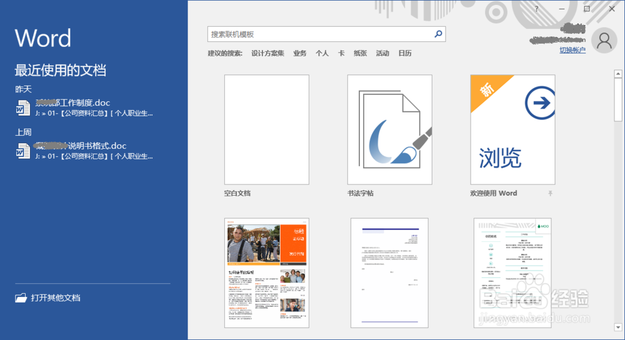Select suggested search 日历

(x=405, y=53)
